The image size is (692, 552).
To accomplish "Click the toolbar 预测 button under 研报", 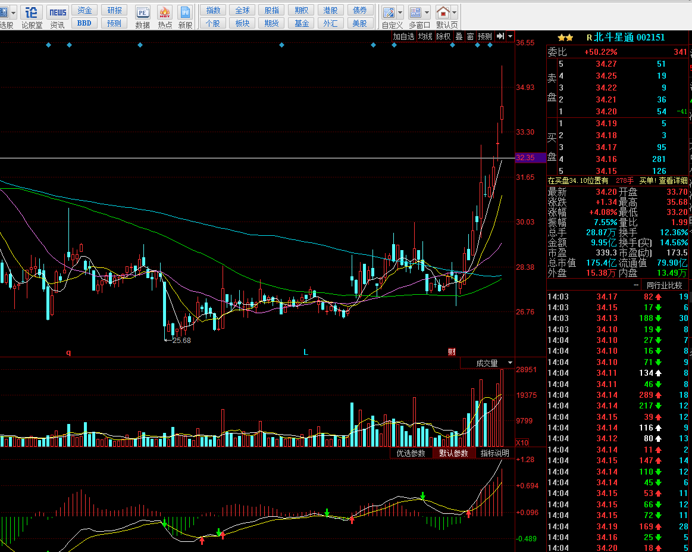I will click(114, 23).
